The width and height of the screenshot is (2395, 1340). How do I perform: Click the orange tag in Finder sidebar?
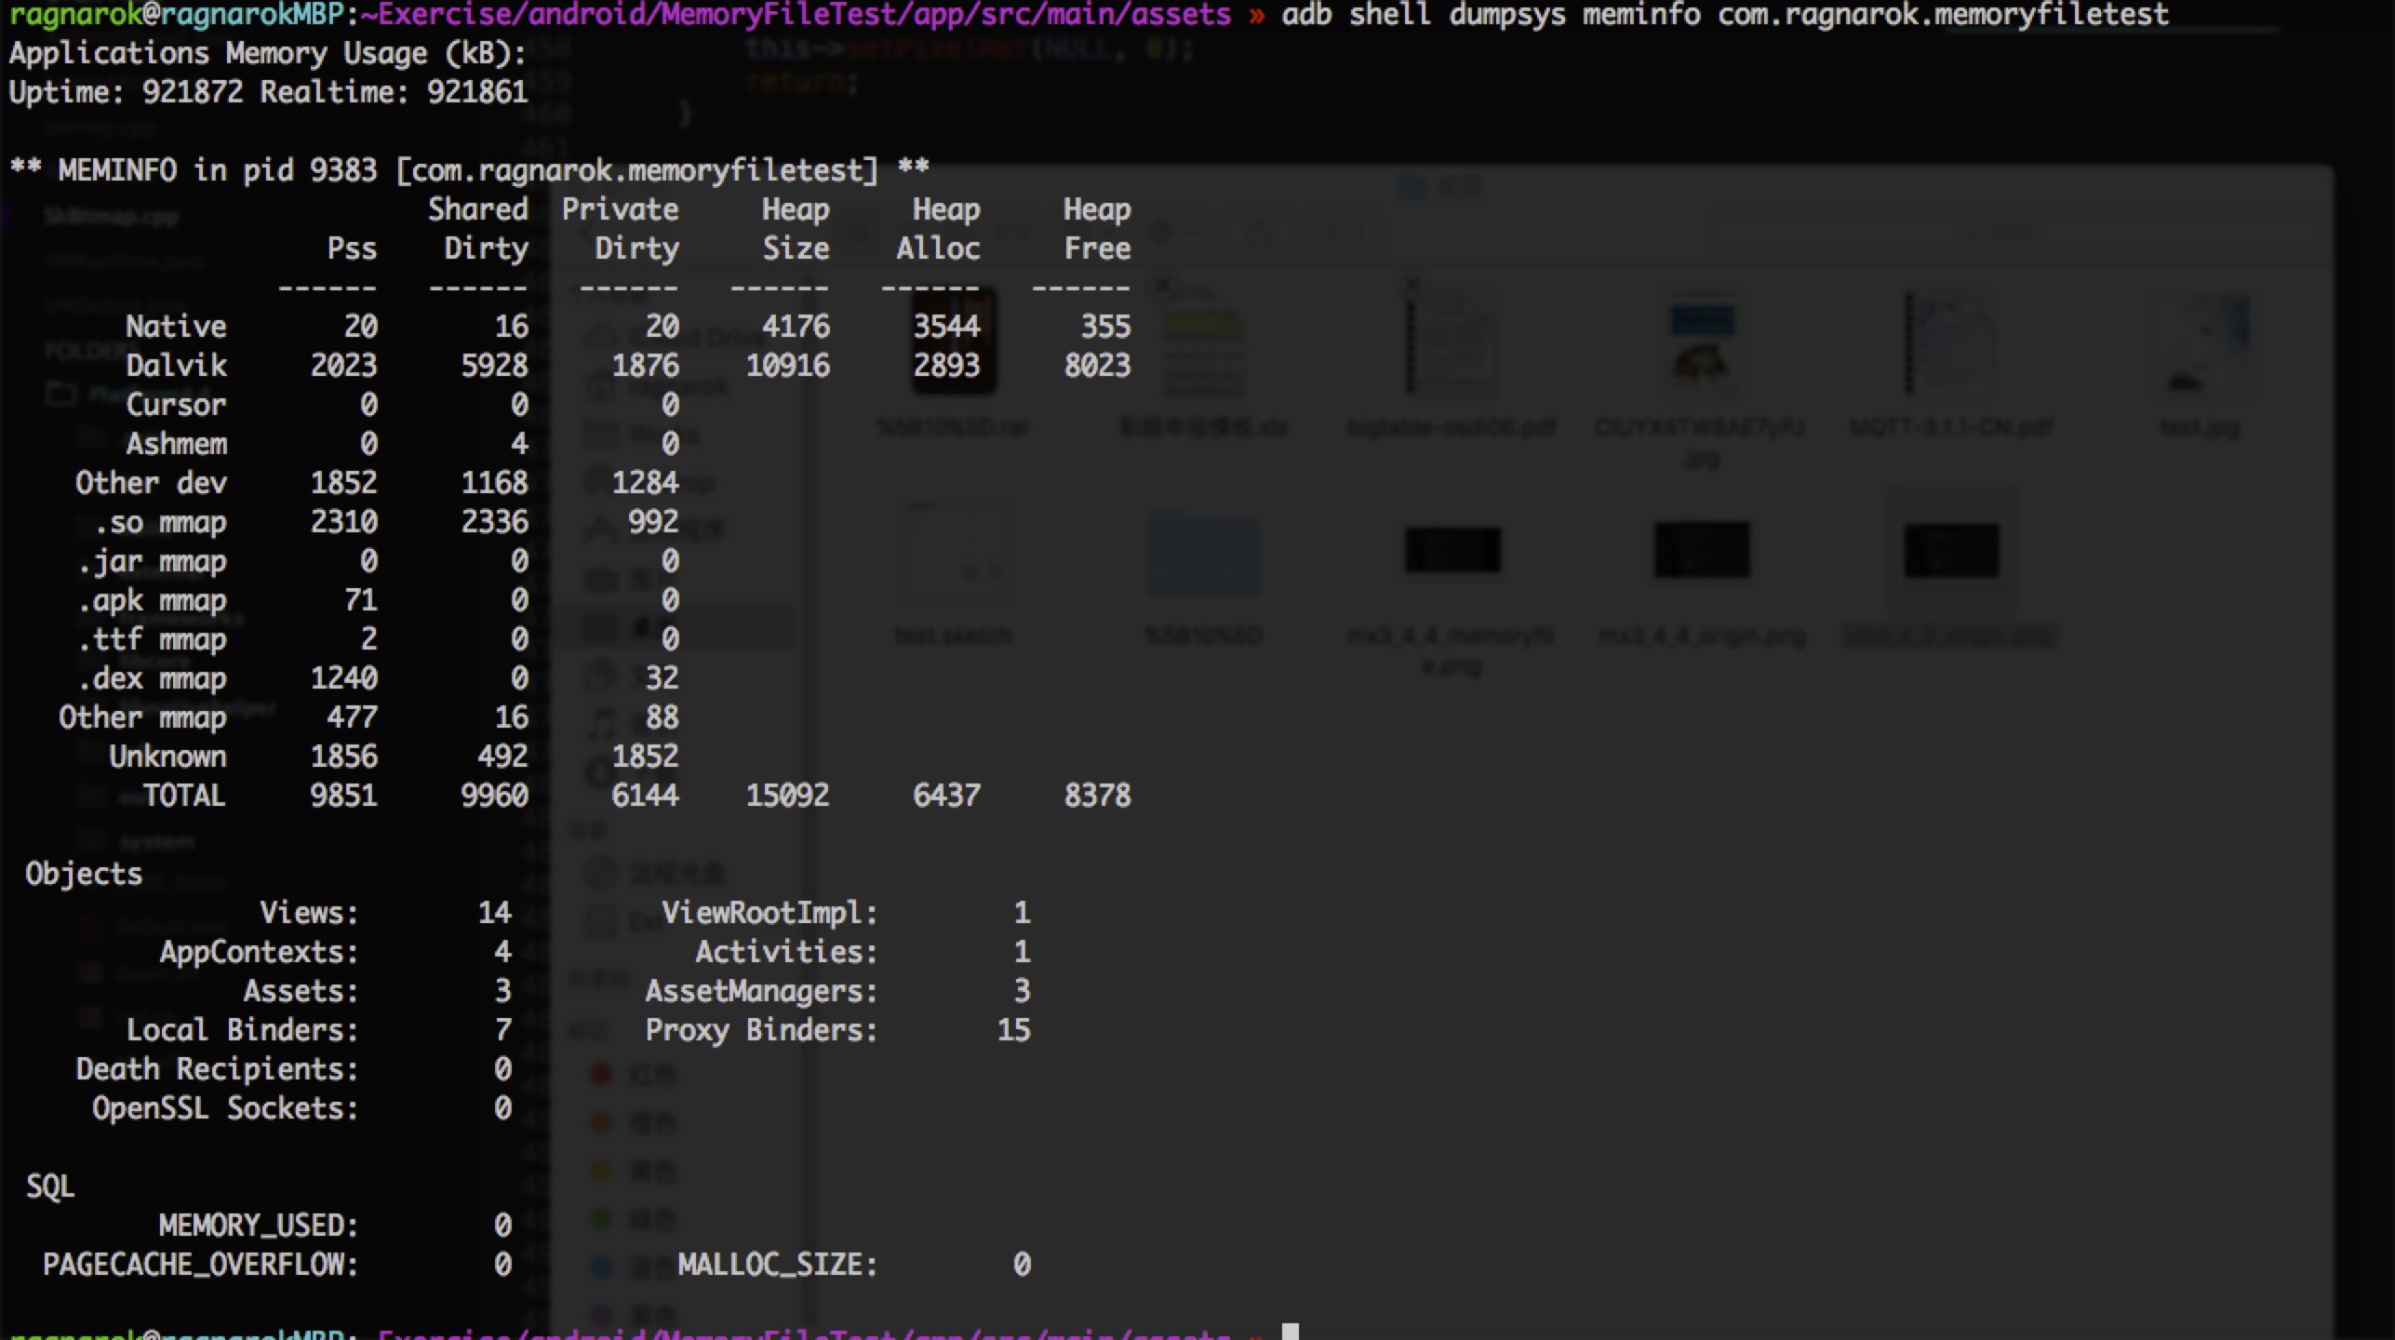[x=601, y=1122]
